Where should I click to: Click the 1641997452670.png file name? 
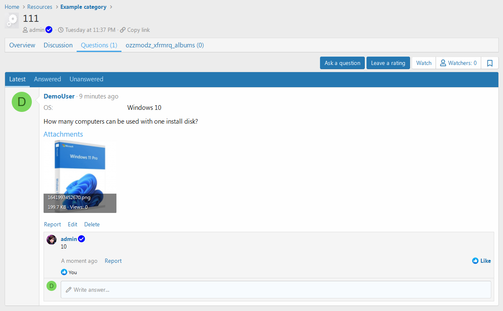tap(69, 198)
